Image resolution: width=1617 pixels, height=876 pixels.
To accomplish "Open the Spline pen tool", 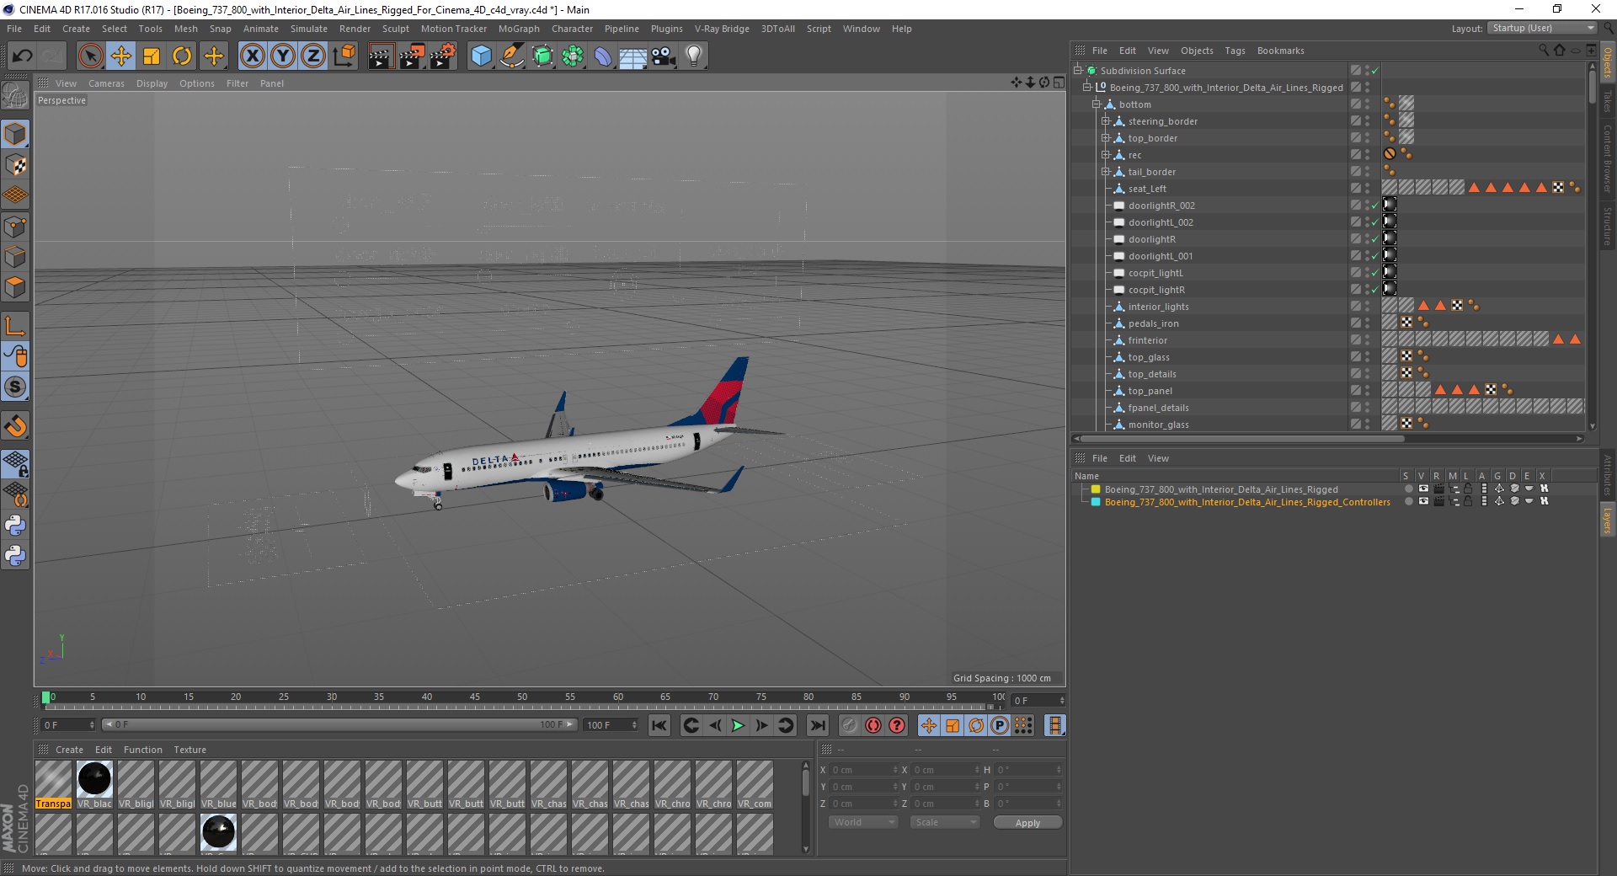I will [512, 56].
